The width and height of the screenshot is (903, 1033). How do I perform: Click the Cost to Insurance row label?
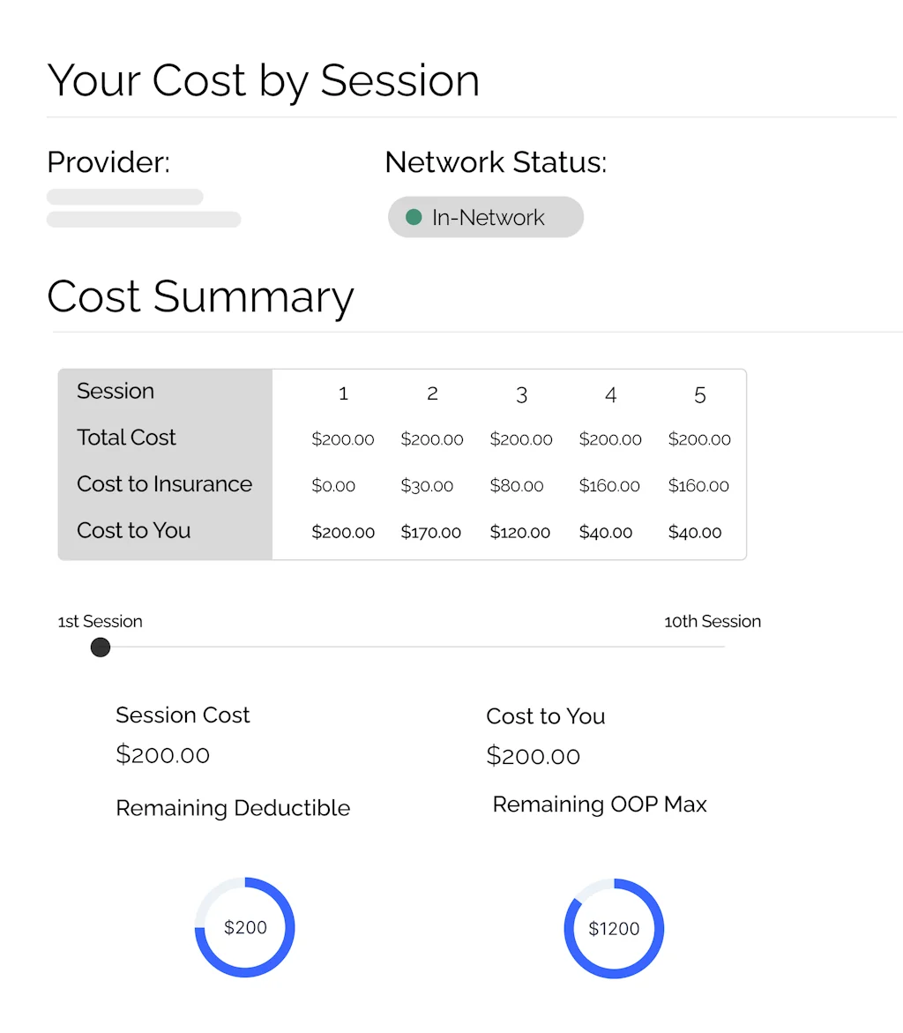(x=164, y=483)
